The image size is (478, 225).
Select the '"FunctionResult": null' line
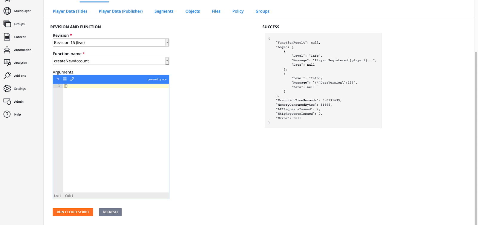(x=298, y=43)
